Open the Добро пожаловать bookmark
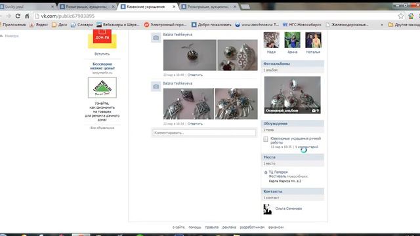The height and width of the screenshot is (236, 420). pos(211,25)
